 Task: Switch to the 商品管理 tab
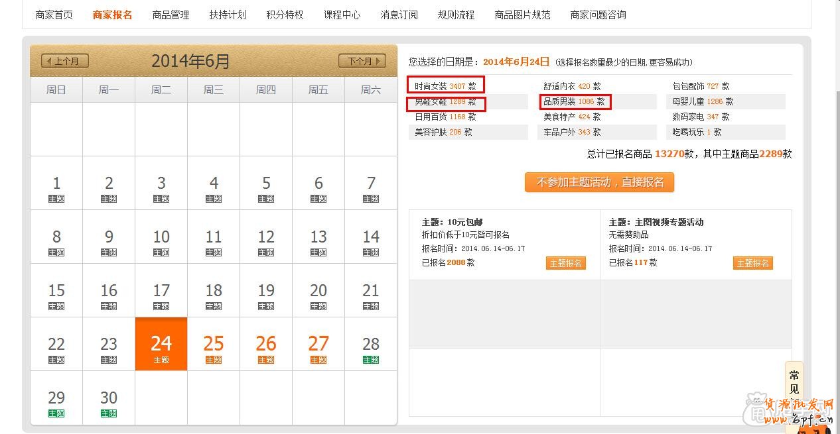tap(171, 15)
